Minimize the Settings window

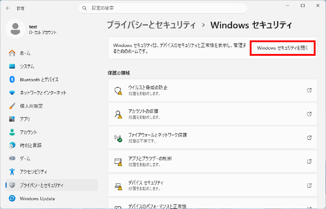click(x=288, y=6)
